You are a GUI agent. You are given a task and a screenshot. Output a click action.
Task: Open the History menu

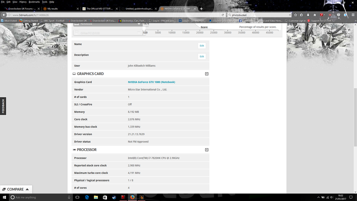pyautogui.click(x=23, y=2)
